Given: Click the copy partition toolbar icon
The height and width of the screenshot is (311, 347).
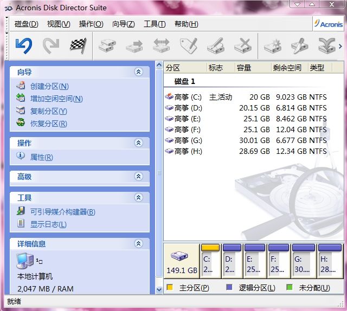Looking at the screenshot, I should pos(107,46).
